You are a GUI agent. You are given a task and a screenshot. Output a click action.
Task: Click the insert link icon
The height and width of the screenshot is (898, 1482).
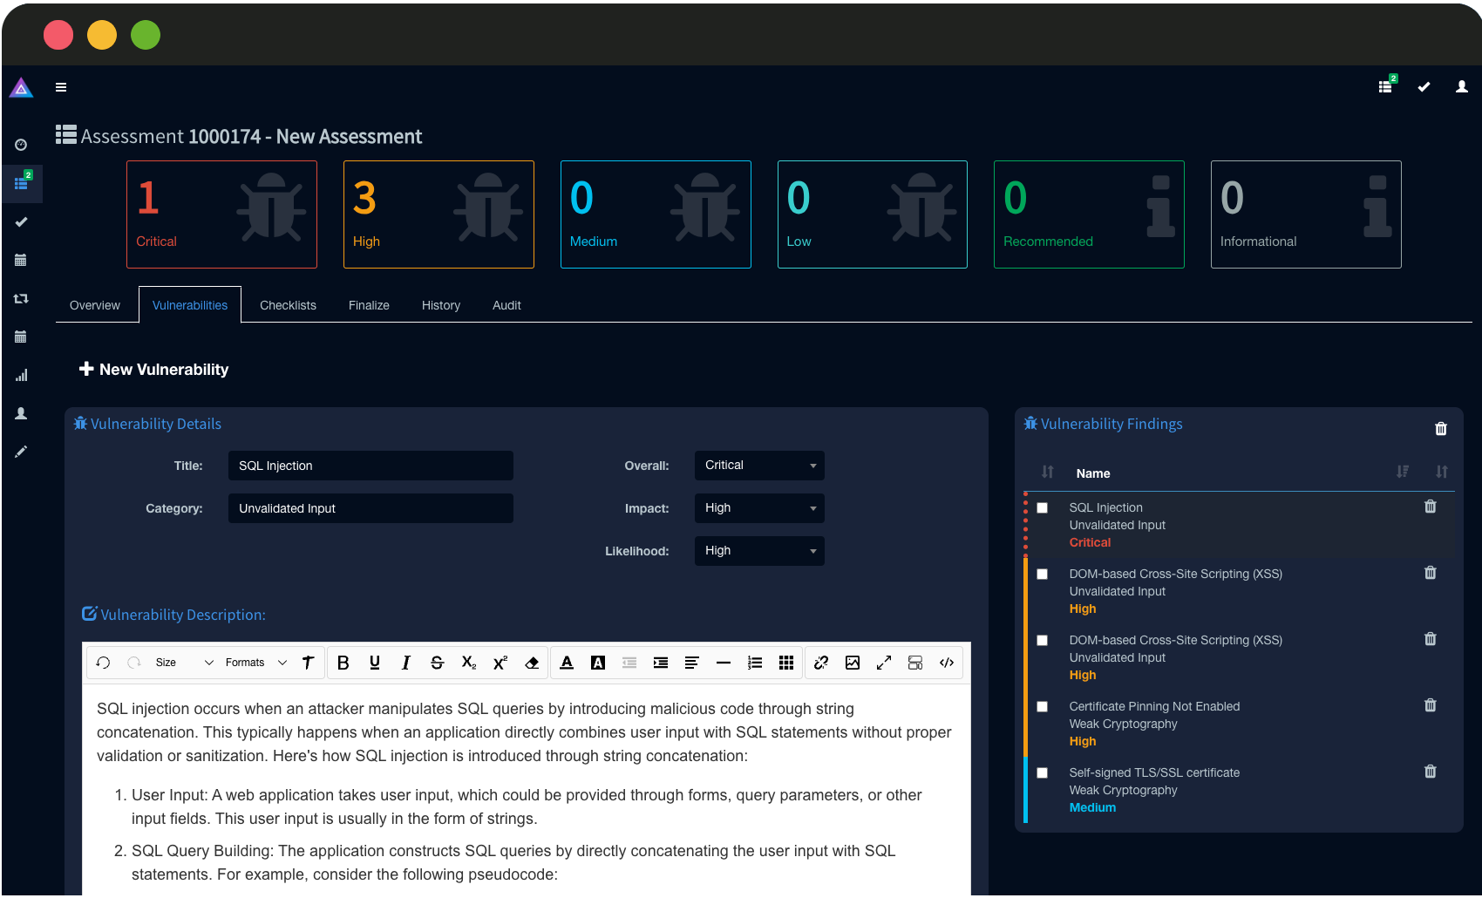tap(821, 663)
